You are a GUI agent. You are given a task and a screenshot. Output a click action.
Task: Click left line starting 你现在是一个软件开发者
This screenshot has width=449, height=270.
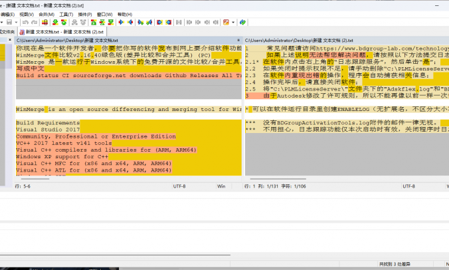[x=129, y=48]
